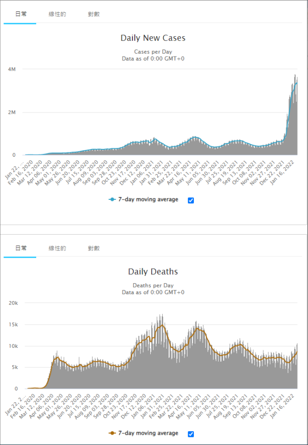Select the 日常 tab above Daily New Cases
Image resolution: width=308 pixels, height=445 pixels.
tap(20, 14)
